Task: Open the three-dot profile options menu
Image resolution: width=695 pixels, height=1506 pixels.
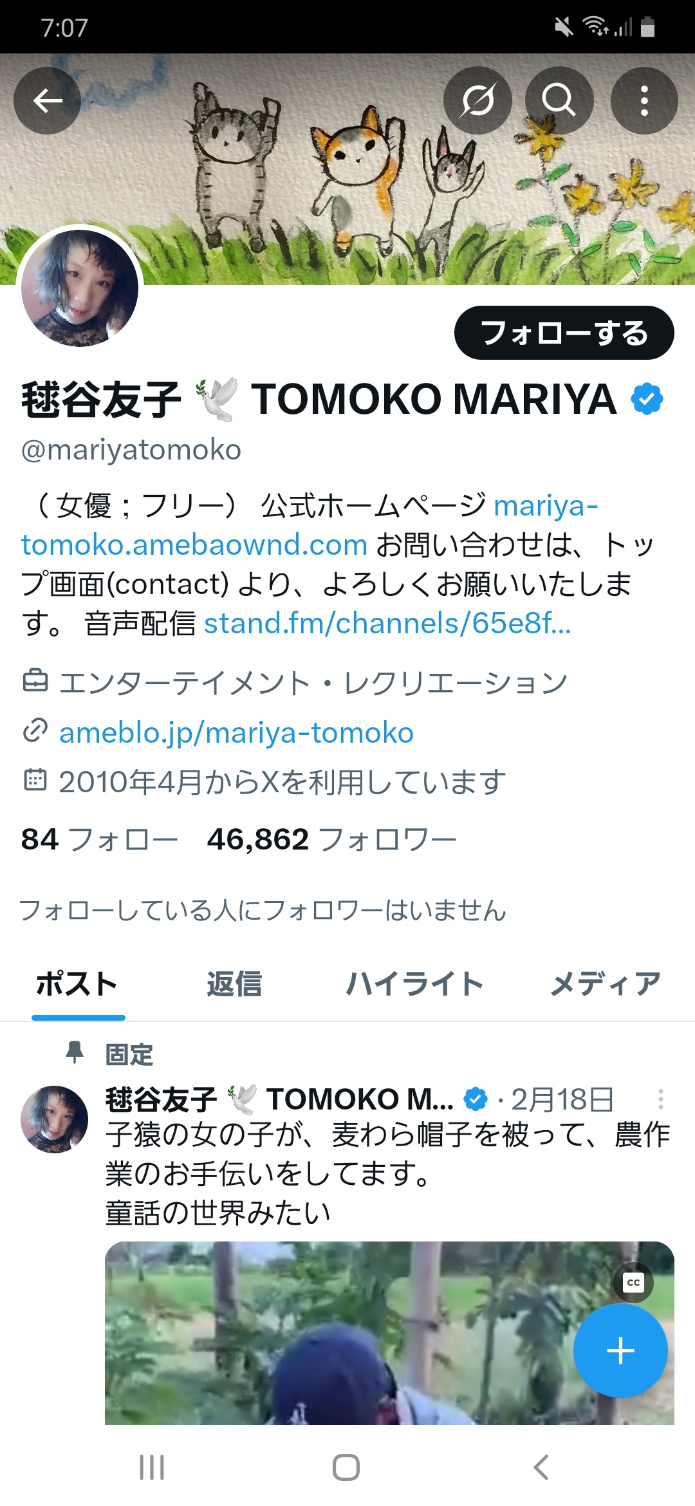Action: pyautogui.click(x=644, y=100)
